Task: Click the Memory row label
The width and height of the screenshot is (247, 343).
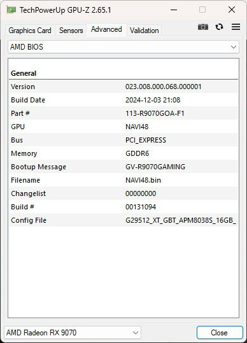Action: click(24, 153)
